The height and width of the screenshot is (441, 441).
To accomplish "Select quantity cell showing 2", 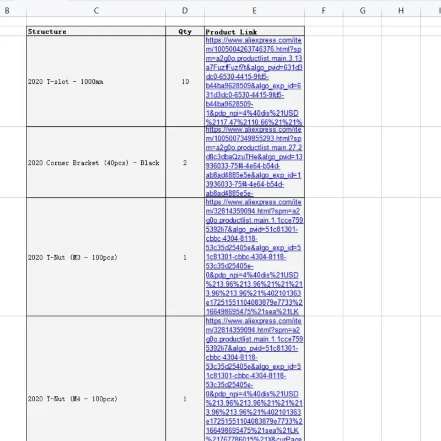I will (x=185, y=162).
